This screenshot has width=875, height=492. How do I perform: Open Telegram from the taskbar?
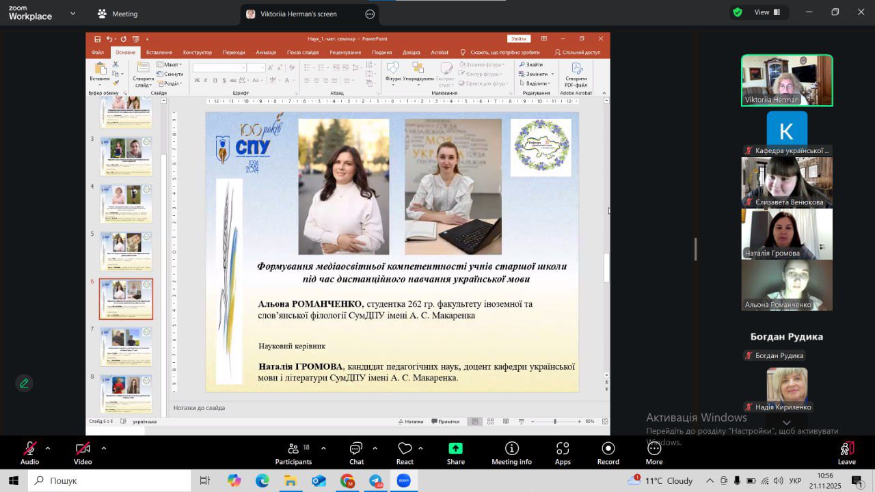(x=375, y=481)
